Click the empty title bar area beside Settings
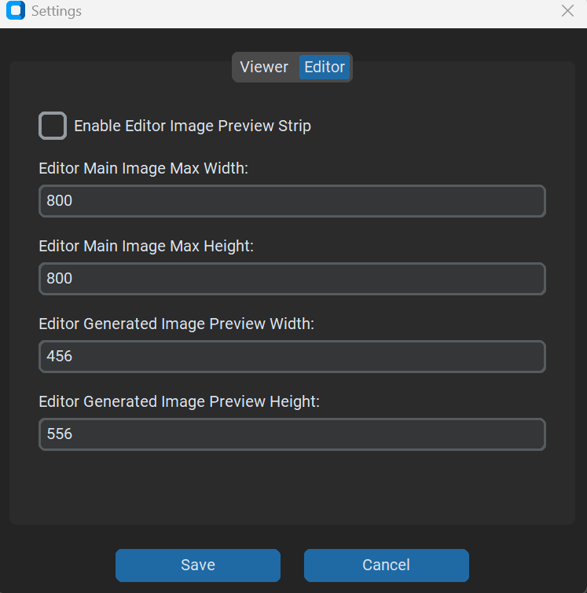 pos(314,12)
